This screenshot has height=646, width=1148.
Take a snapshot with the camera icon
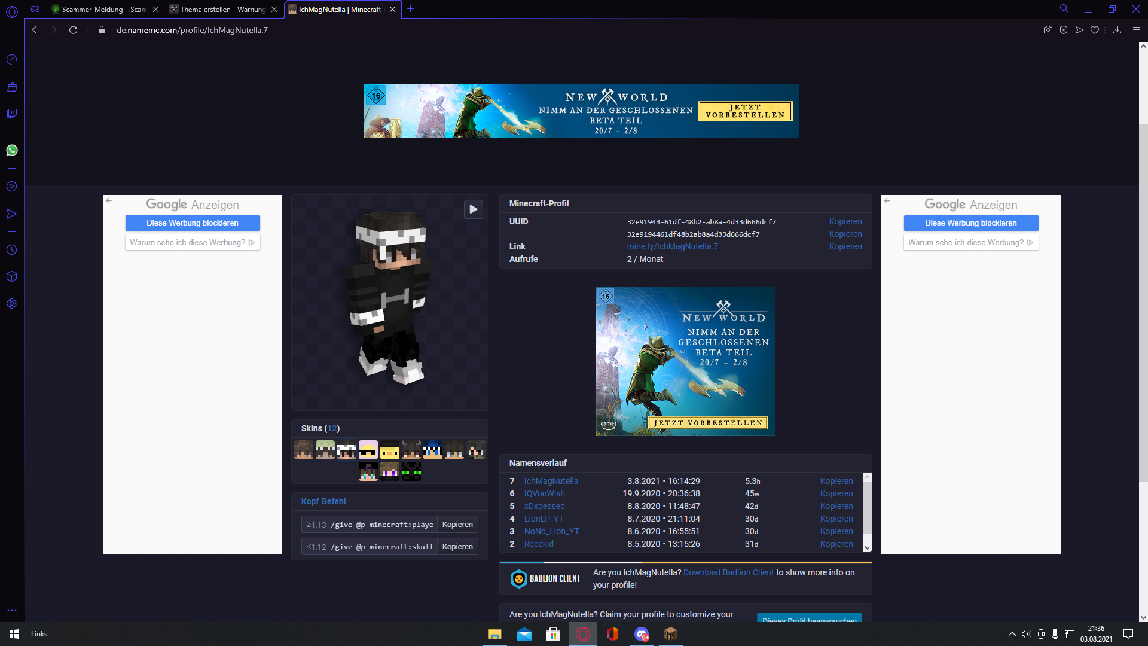tap(1048, 30)
